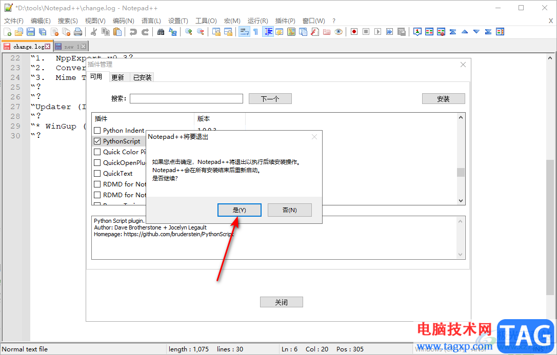
Task: Start macro recording with the red dot
Action: pos(354,32)
